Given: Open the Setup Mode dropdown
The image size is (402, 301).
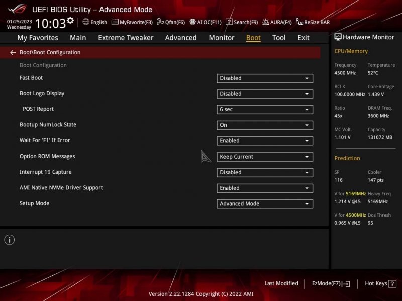Looking at the screenshot, I should click(265, 204).
